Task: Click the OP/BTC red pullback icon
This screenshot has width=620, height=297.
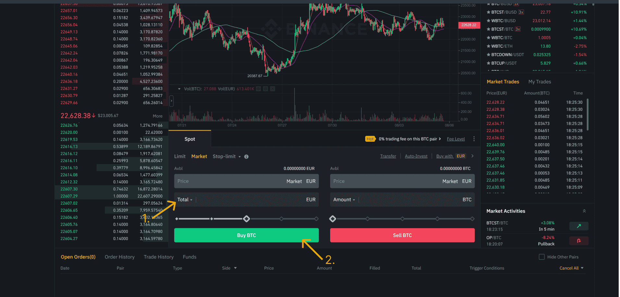Action: pos(578,241)
